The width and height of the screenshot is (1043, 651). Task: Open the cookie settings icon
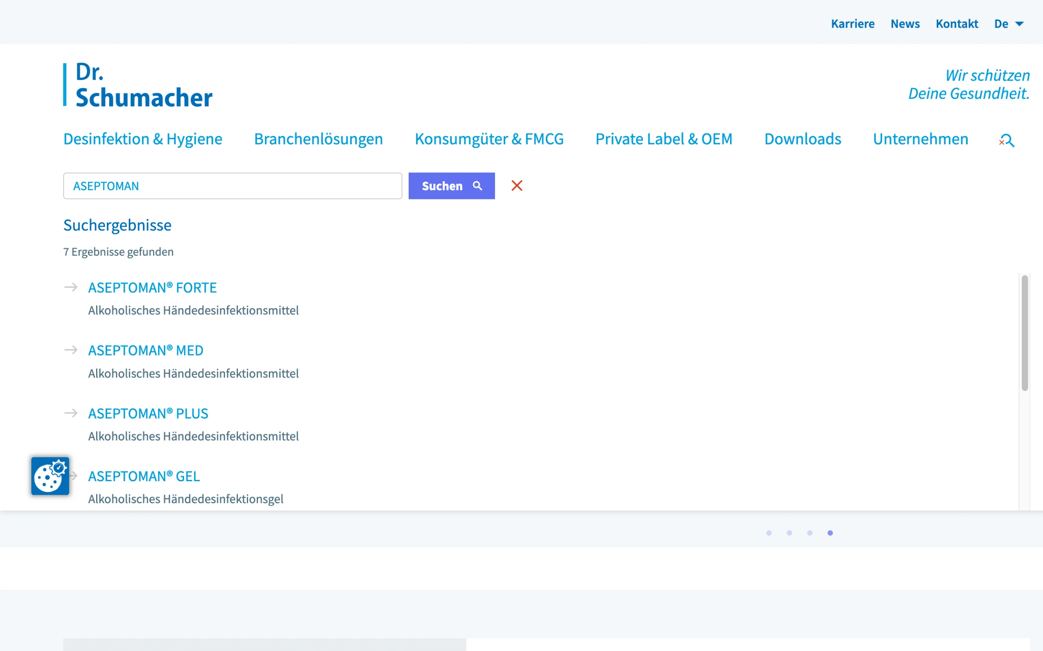[50, 476]
